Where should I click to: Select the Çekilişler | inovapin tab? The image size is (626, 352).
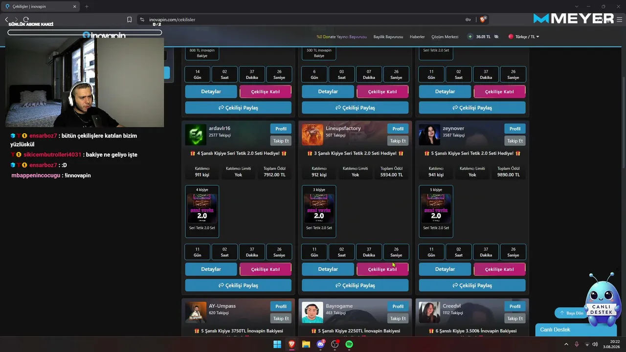pos(41,6)
